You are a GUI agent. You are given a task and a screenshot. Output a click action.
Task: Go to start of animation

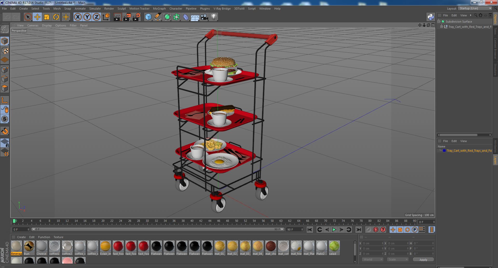click(x=310, y=230)
